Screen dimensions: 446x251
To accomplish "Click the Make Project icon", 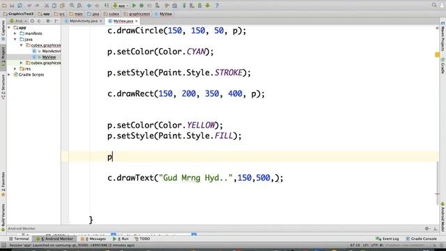I will [107, 6].
